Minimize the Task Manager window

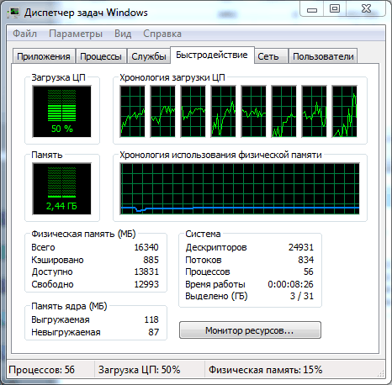click(312, 9)
